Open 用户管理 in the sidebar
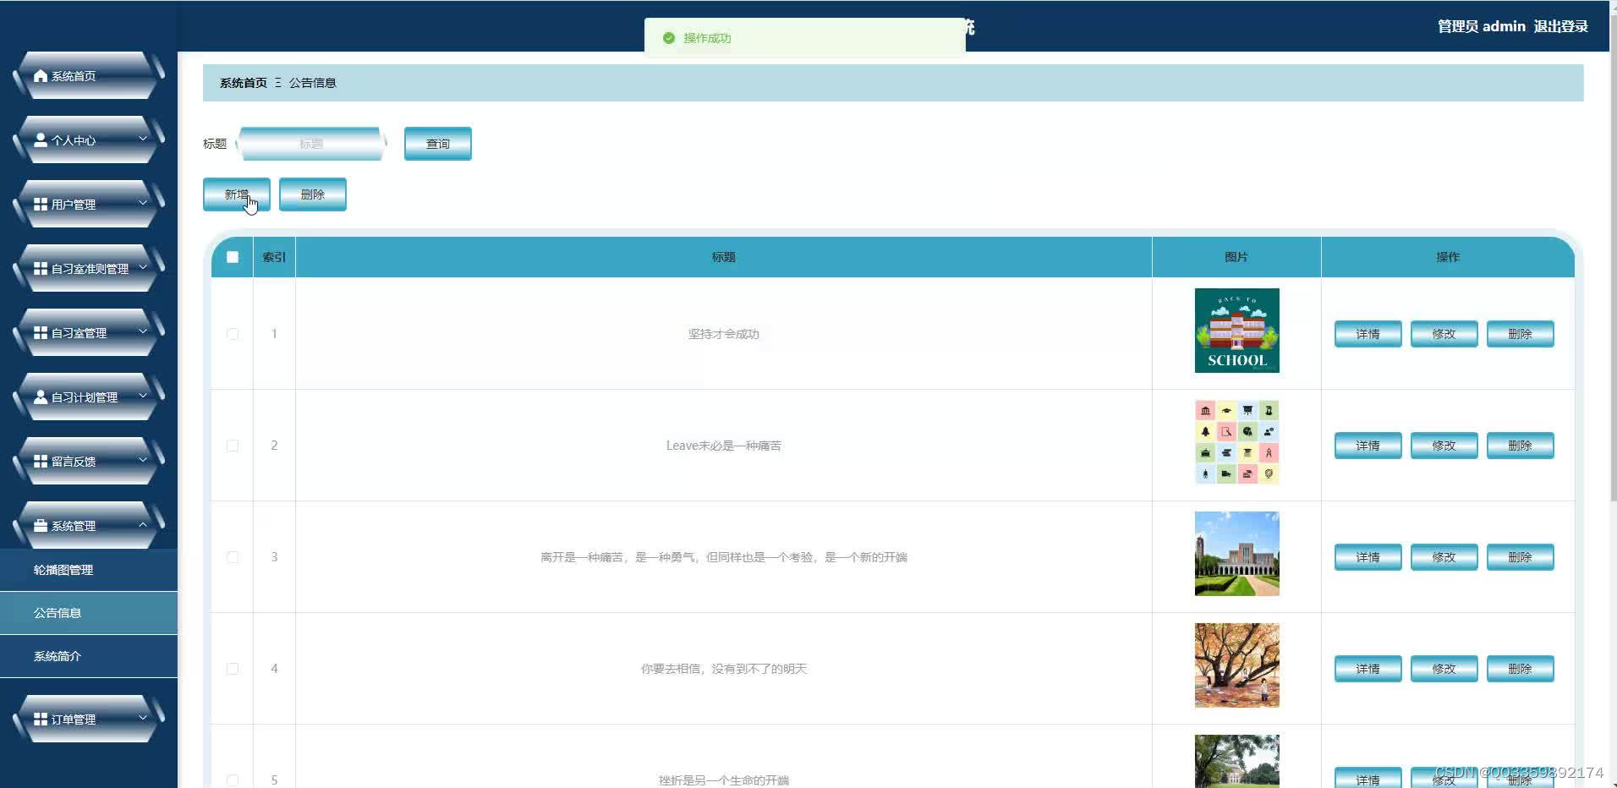 click(89, 205)
